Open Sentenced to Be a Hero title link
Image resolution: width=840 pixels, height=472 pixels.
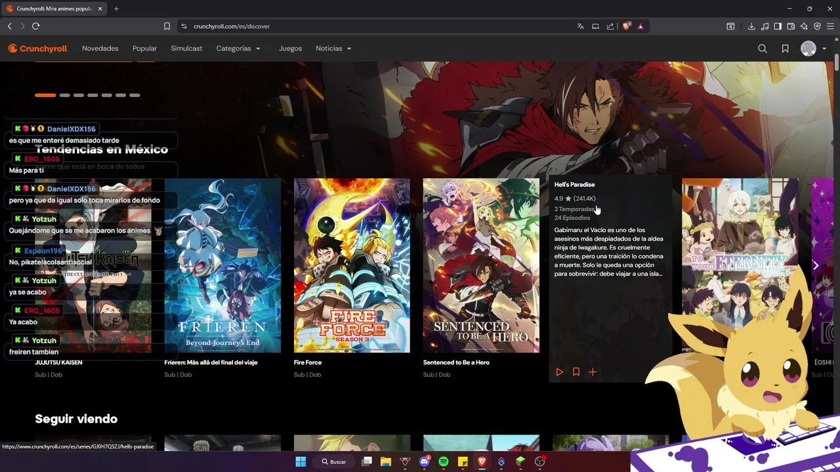click(456, 363)
